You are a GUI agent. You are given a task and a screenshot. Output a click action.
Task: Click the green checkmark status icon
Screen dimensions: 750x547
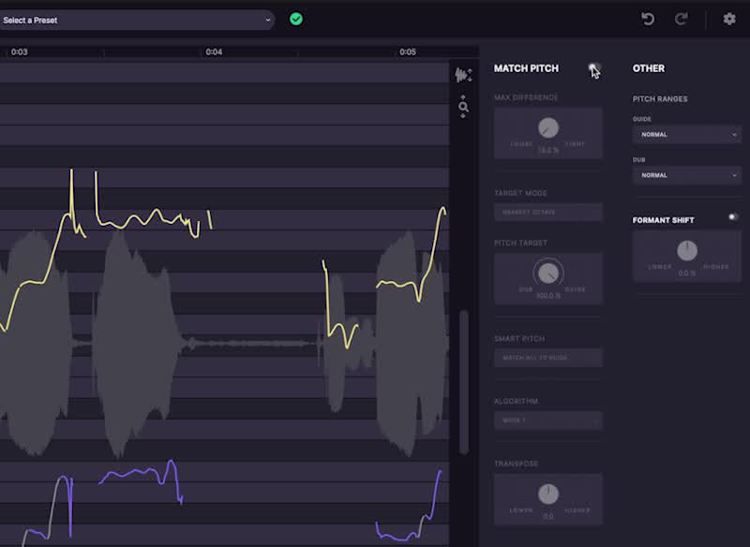click(x=296, y=19)
